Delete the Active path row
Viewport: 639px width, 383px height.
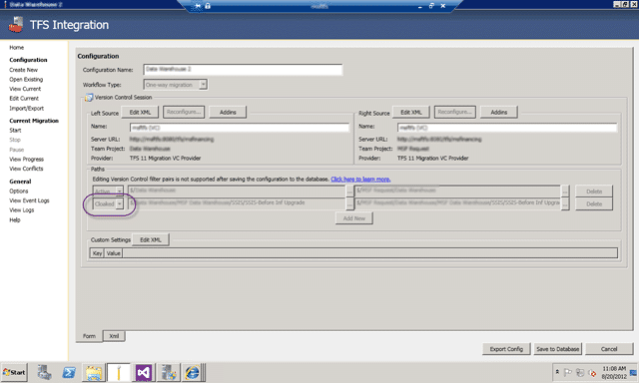point(594,191)
